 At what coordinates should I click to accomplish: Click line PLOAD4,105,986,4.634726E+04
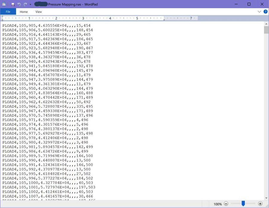click(45, 152)
